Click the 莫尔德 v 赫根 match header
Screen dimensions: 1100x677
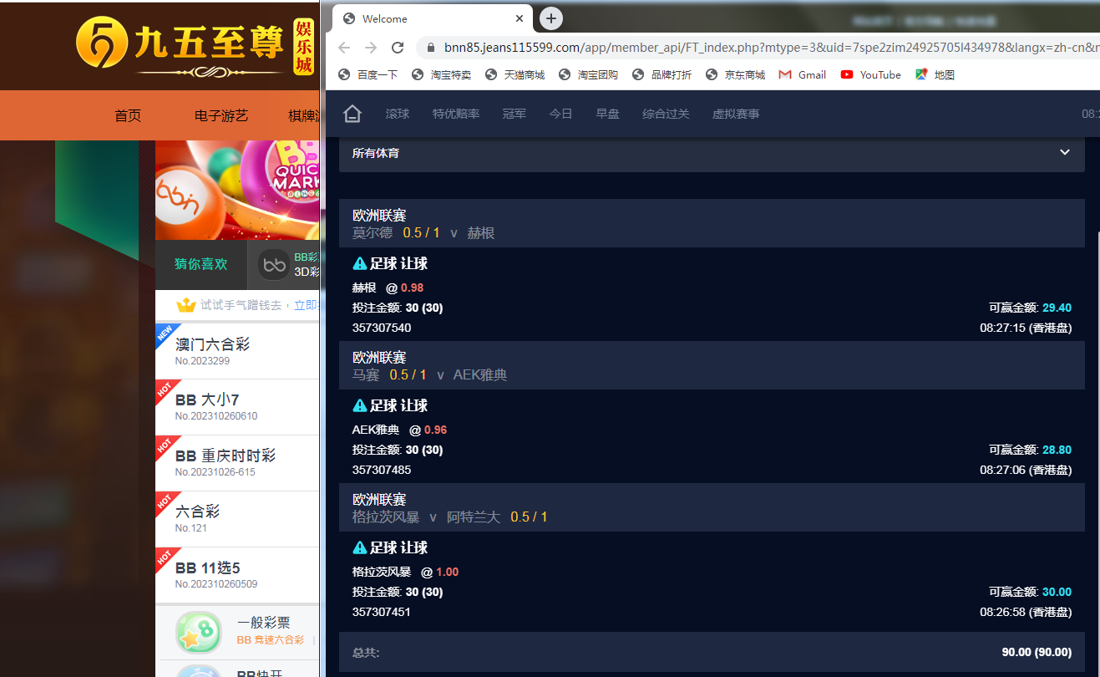pos(712,223)
